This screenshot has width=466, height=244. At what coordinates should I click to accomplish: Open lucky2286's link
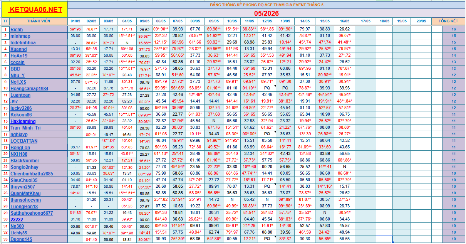pos(21,108)
